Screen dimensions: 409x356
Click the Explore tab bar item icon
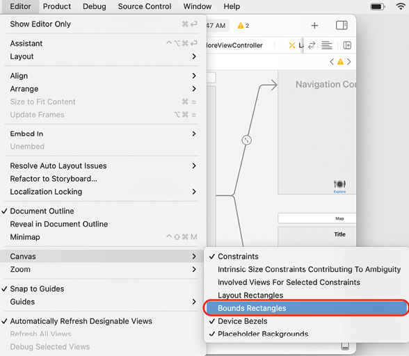coord(339,186)
